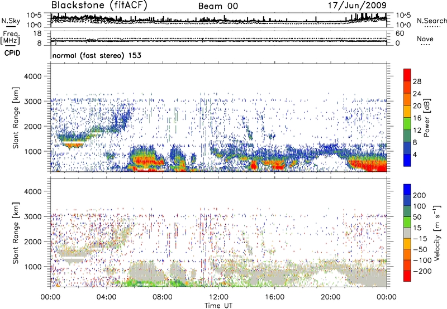
Task: Click the 'Blackstone (fitACF)' title text
Action: [99, 6]
